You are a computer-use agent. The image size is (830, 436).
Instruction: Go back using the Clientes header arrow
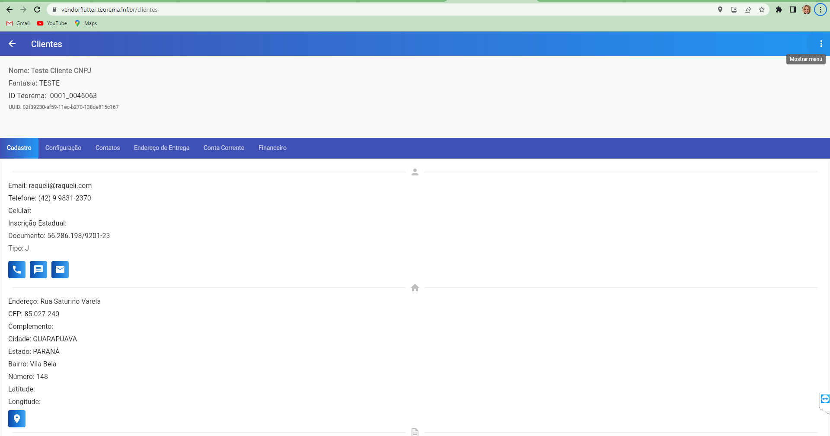pyautogui.click(x=12, y=44)
